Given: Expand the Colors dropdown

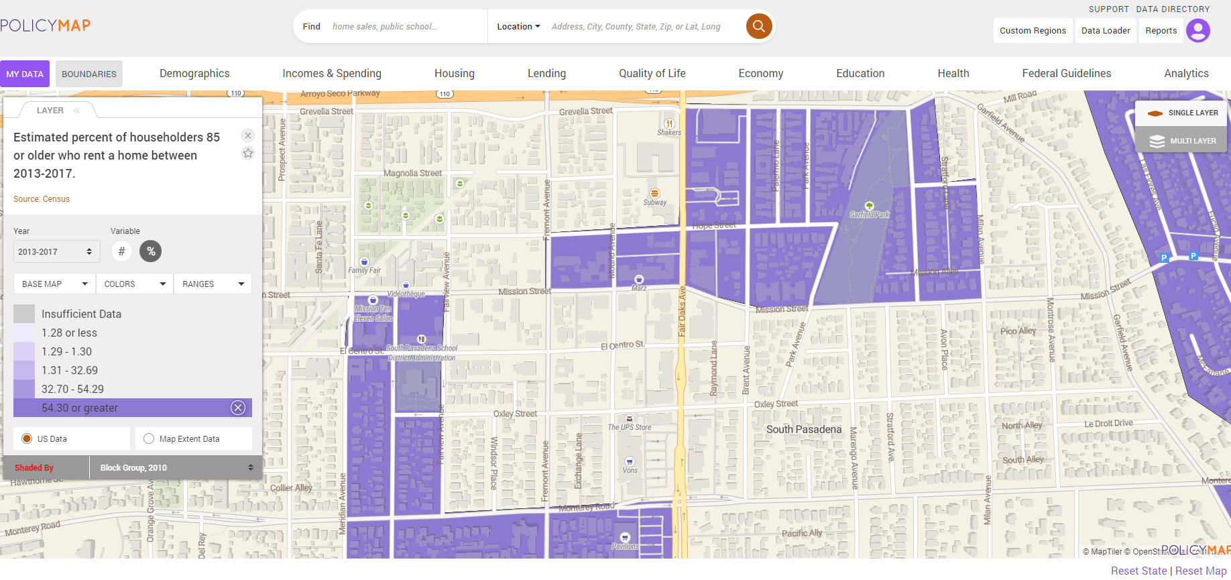Looking at the screenshot, I should 135,284.
